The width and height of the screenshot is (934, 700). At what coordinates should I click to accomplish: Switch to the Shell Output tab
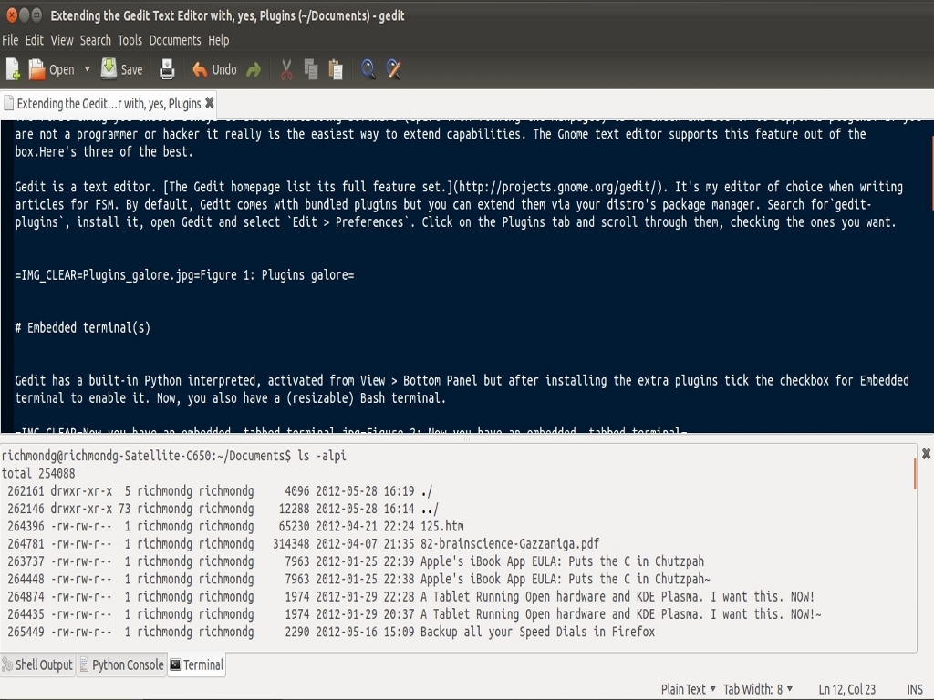[x=37, y=664]
